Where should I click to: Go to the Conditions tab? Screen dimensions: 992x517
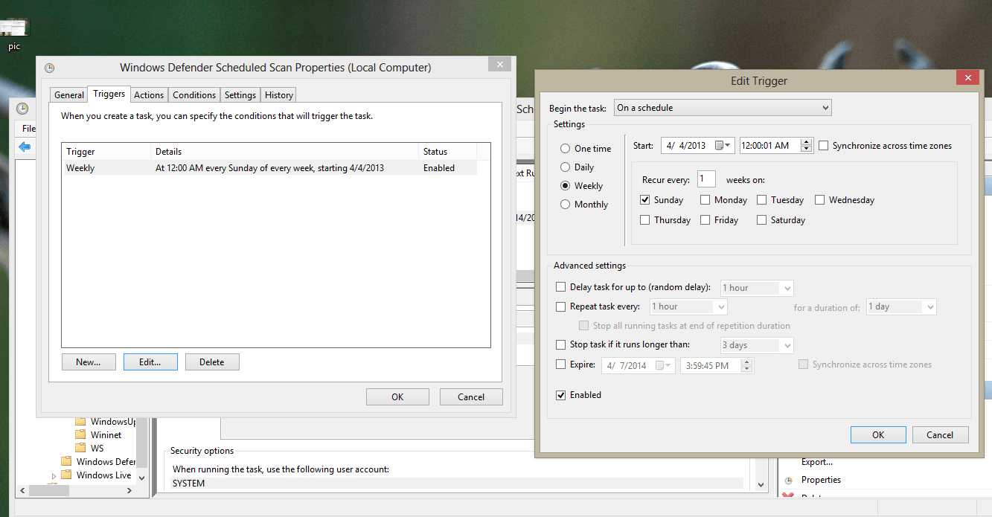click(194, 95)
